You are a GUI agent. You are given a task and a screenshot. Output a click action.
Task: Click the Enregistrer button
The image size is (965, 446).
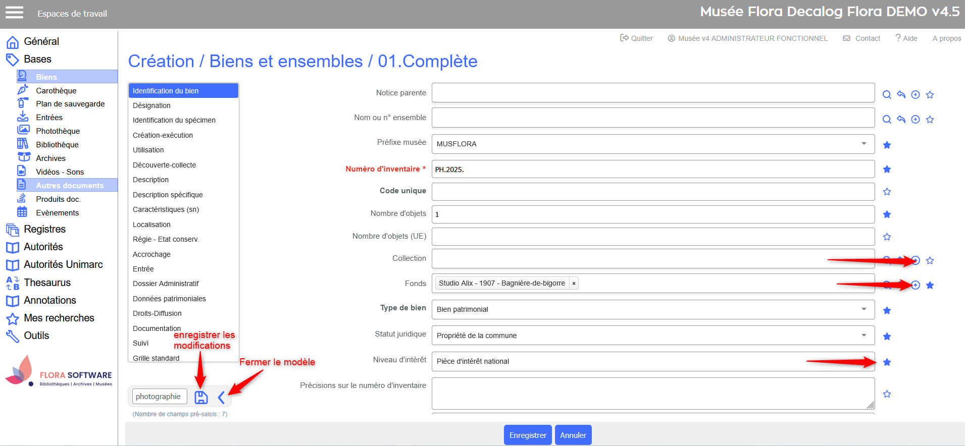[x=528, y=435]
